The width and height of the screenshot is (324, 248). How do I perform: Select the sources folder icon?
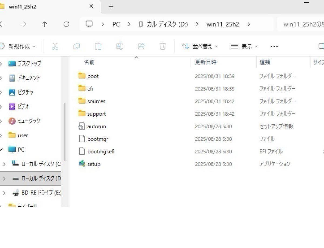click(x=82, y=101)
